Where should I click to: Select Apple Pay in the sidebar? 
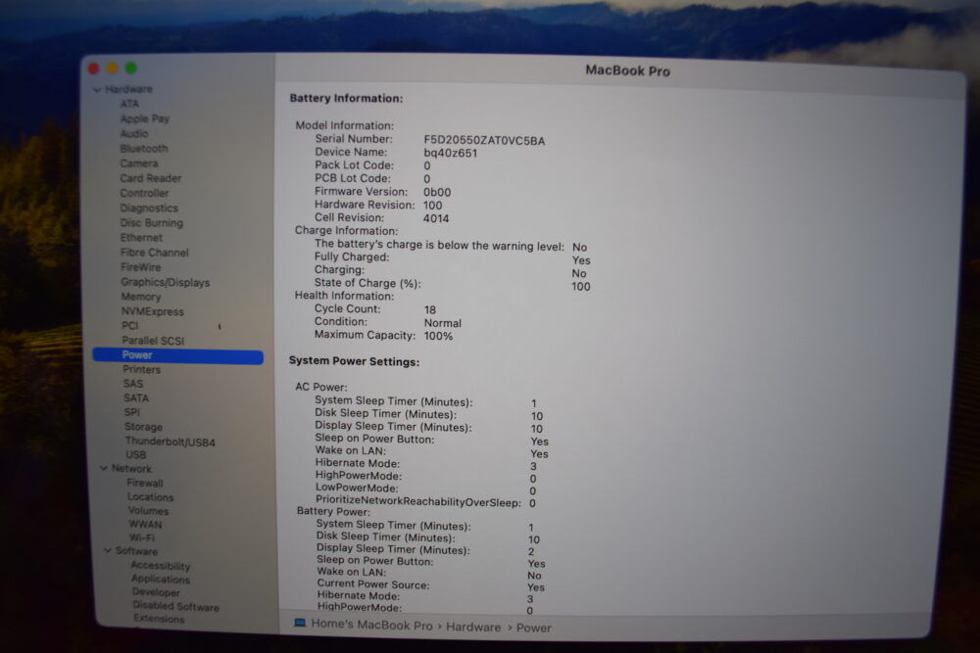144,118
